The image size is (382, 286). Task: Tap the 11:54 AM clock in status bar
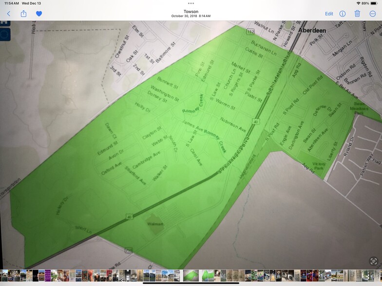(10, 3)
